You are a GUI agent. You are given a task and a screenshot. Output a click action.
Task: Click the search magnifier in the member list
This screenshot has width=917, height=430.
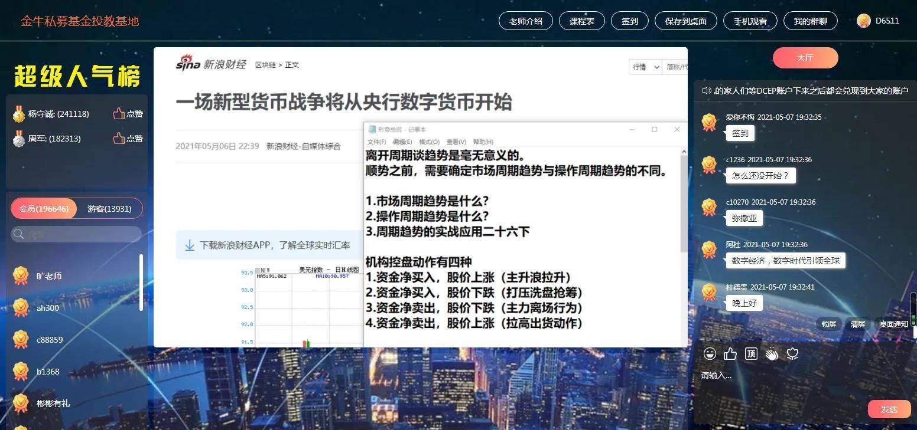18,234
